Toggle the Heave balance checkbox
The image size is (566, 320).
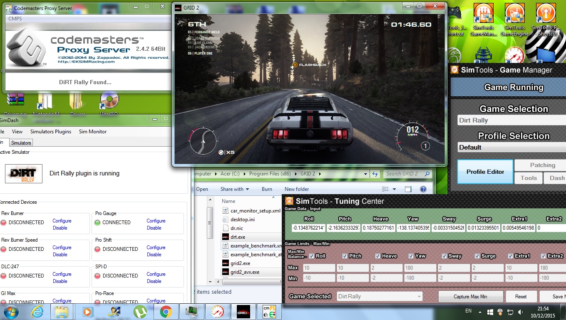pyautogui.click(x=378, y=256)
